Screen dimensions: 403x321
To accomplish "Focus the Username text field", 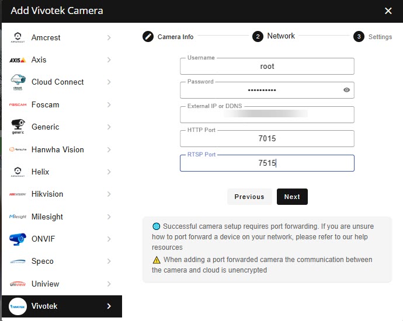I will tap(267, 67).
